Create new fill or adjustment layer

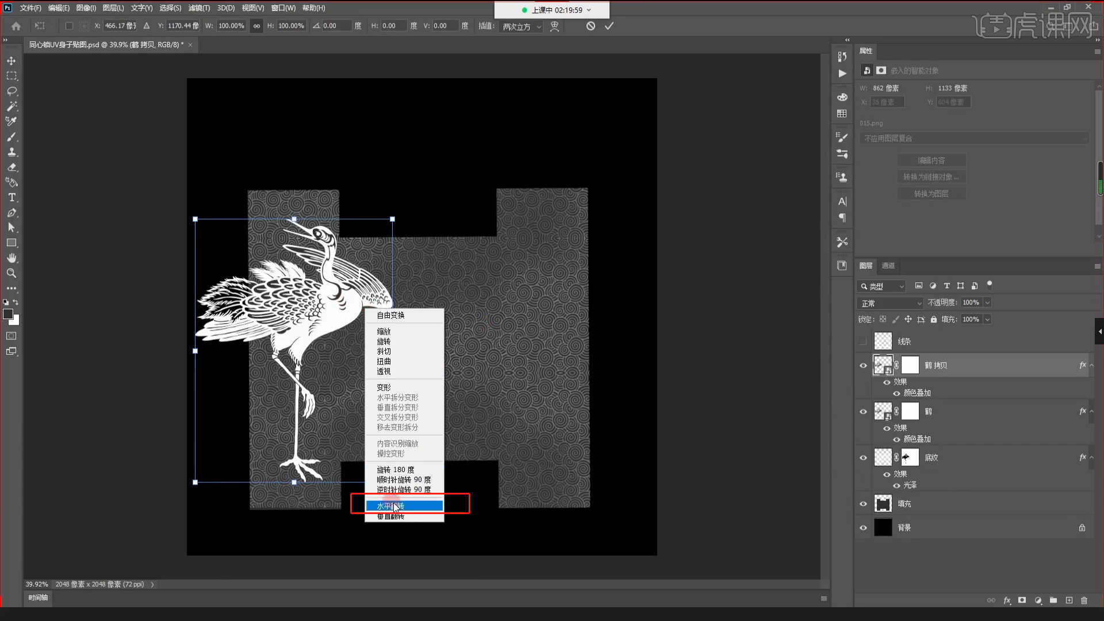click(x=1038, y=600)
